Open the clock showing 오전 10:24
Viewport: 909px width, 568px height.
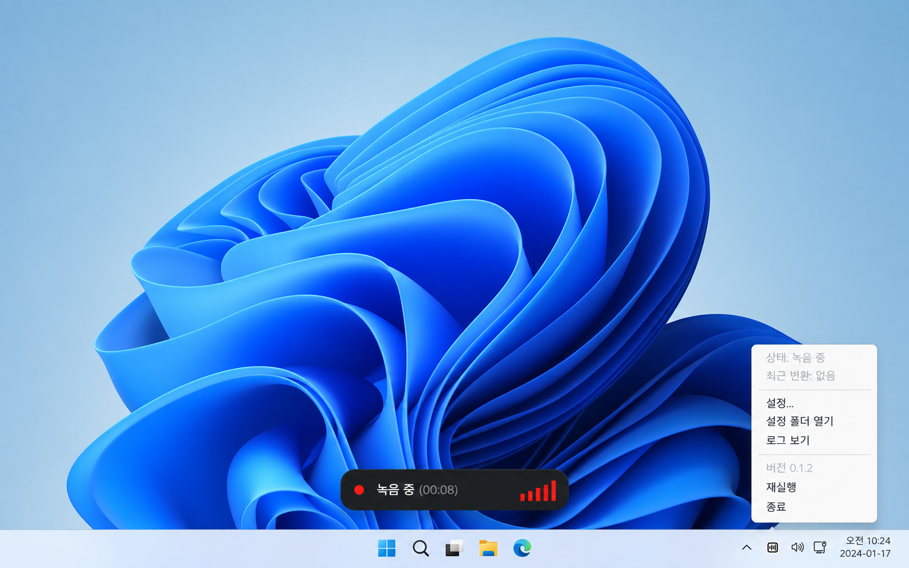pyautogui.click(x=865, y=547)
